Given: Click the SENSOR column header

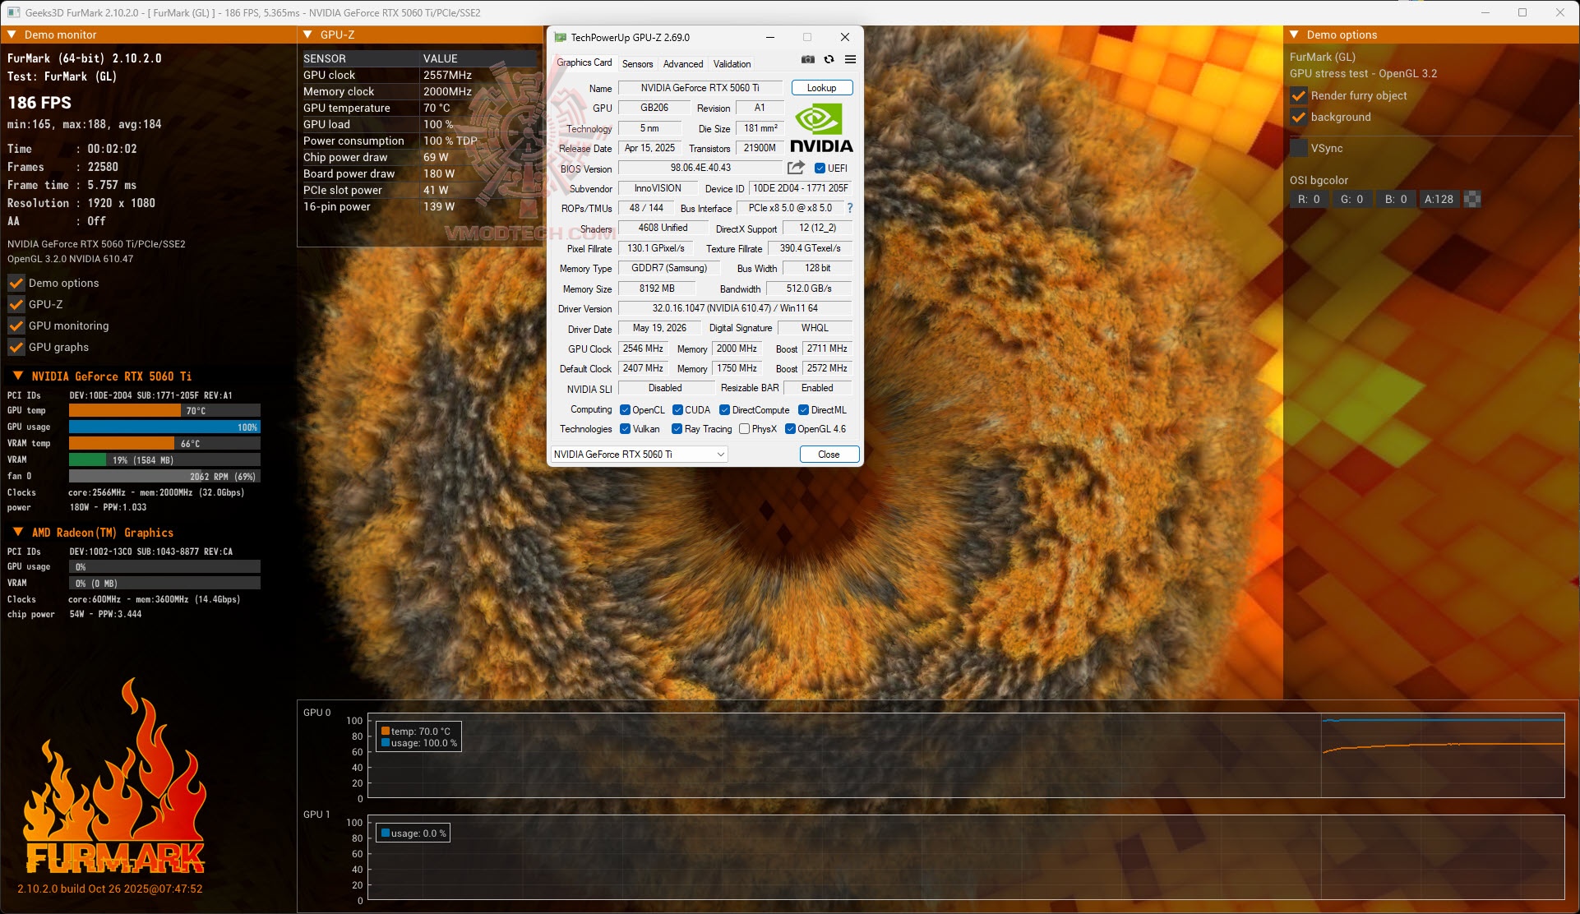Looking at the screenshot, I should coord(360,58).
